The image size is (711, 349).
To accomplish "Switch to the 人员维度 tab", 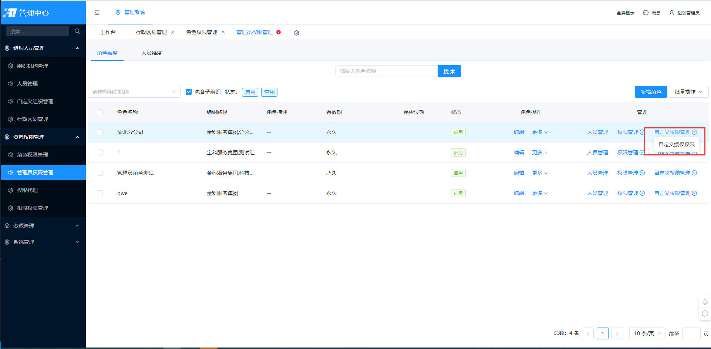I will 152,53.
